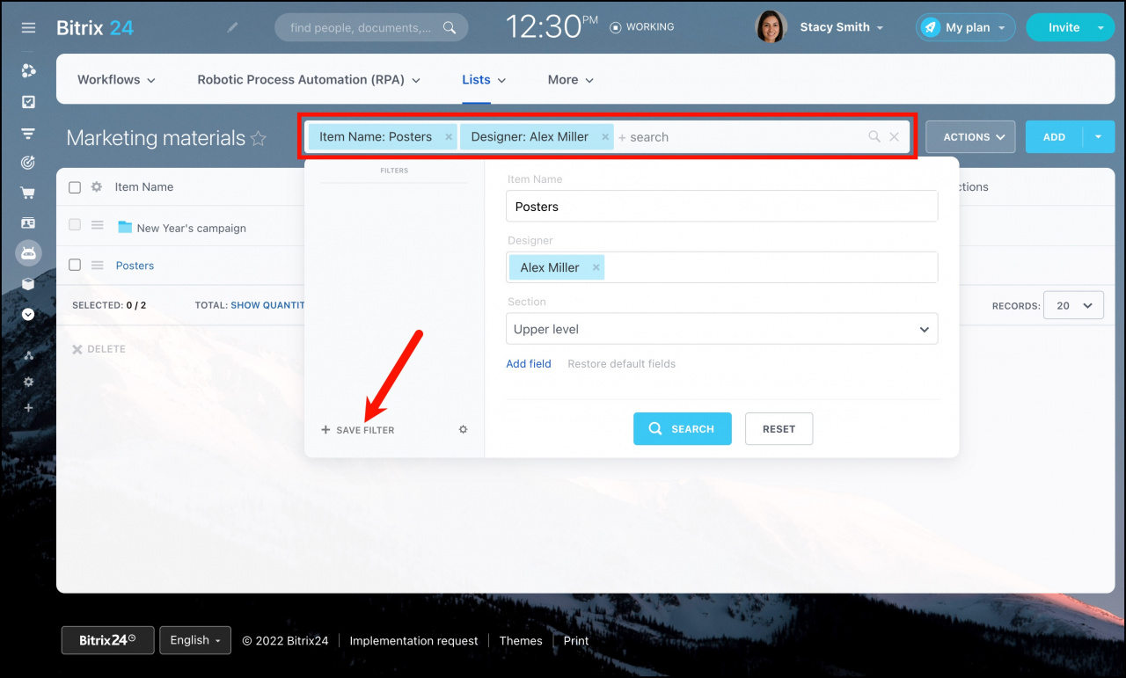Expand sidebar's round chevron more icon

tap(28, 314)
